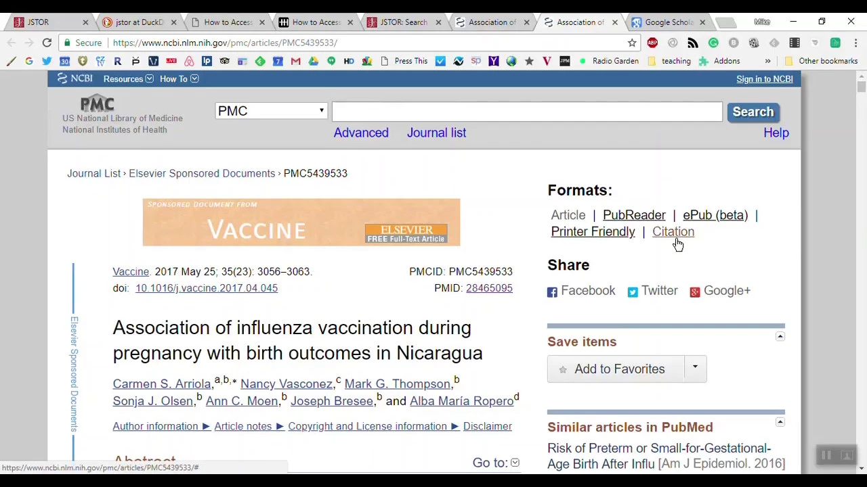Click the PMC search input field

coord(527,112)
